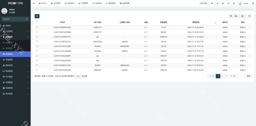
Task: Check row CJ2411062352562243 checkbox
Action: pyautogui.click(x=37, y=70)
